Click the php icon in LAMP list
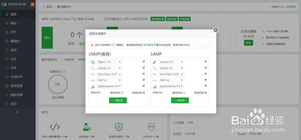Viewport: 301px width, 140px height. tap(155, 81)
